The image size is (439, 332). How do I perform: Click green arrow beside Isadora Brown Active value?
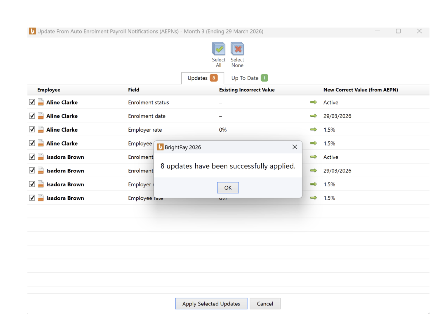coord(314,157)
